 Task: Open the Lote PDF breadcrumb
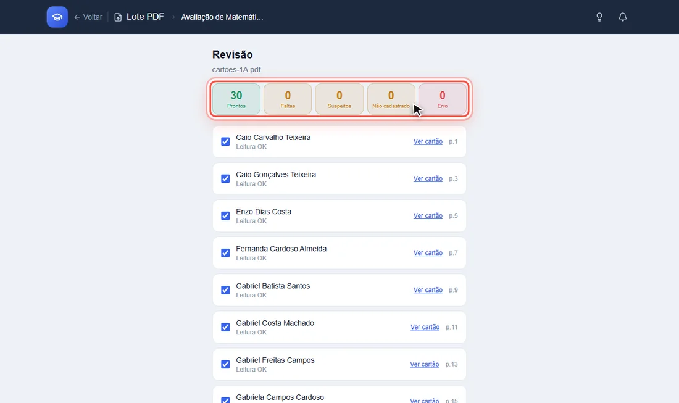145,17
